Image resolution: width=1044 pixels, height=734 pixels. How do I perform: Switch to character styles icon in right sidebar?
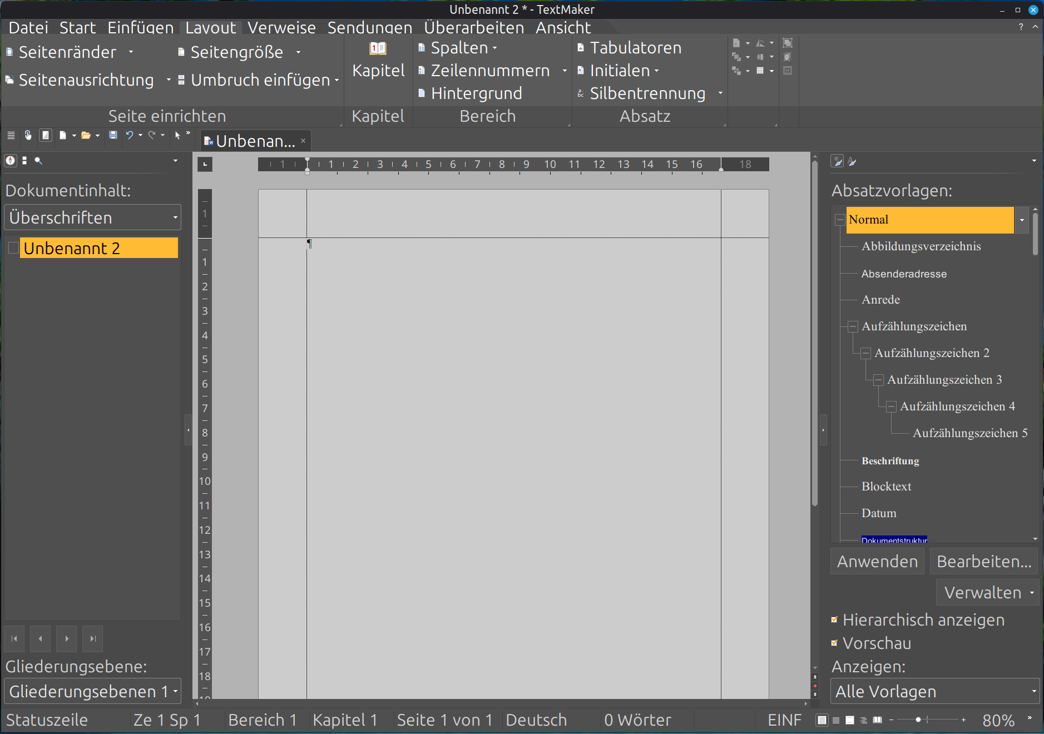click(852, 162)
